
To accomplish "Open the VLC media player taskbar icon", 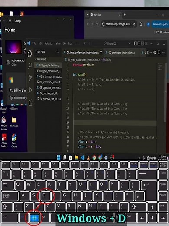I will (88, 157).
